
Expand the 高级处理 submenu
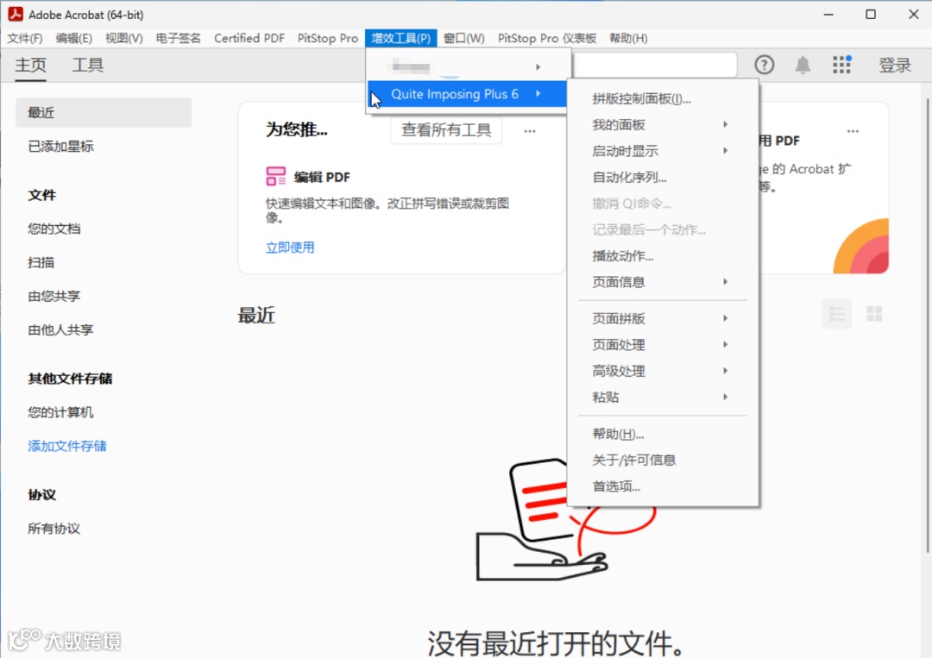(663, 371)
